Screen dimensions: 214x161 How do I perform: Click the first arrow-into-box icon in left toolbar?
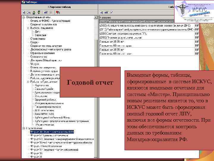[x=24, y=13]
